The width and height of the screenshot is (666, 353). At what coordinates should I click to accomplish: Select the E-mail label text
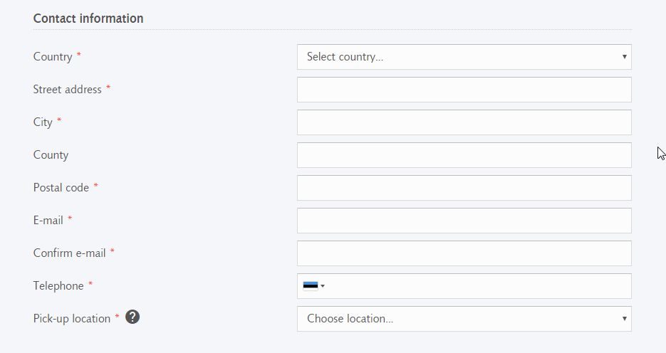48,220
